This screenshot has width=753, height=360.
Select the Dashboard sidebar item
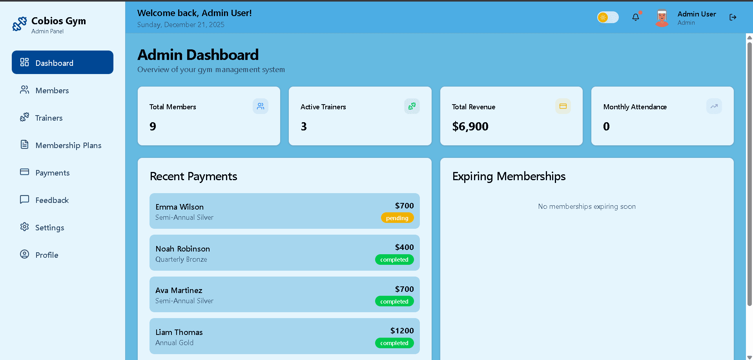(62, 63)
